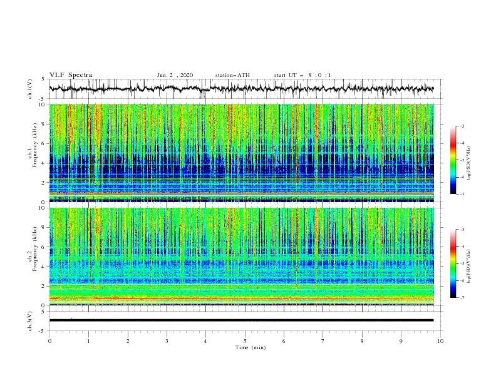Click time axis tick label "9"
This screenshot has width=496, height=383.
point(401,341)
